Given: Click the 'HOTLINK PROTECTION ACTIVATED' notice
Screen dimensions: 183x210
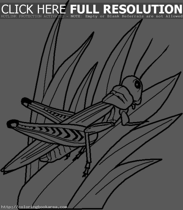Looking at the screenshot, I should tap(33, 16).
